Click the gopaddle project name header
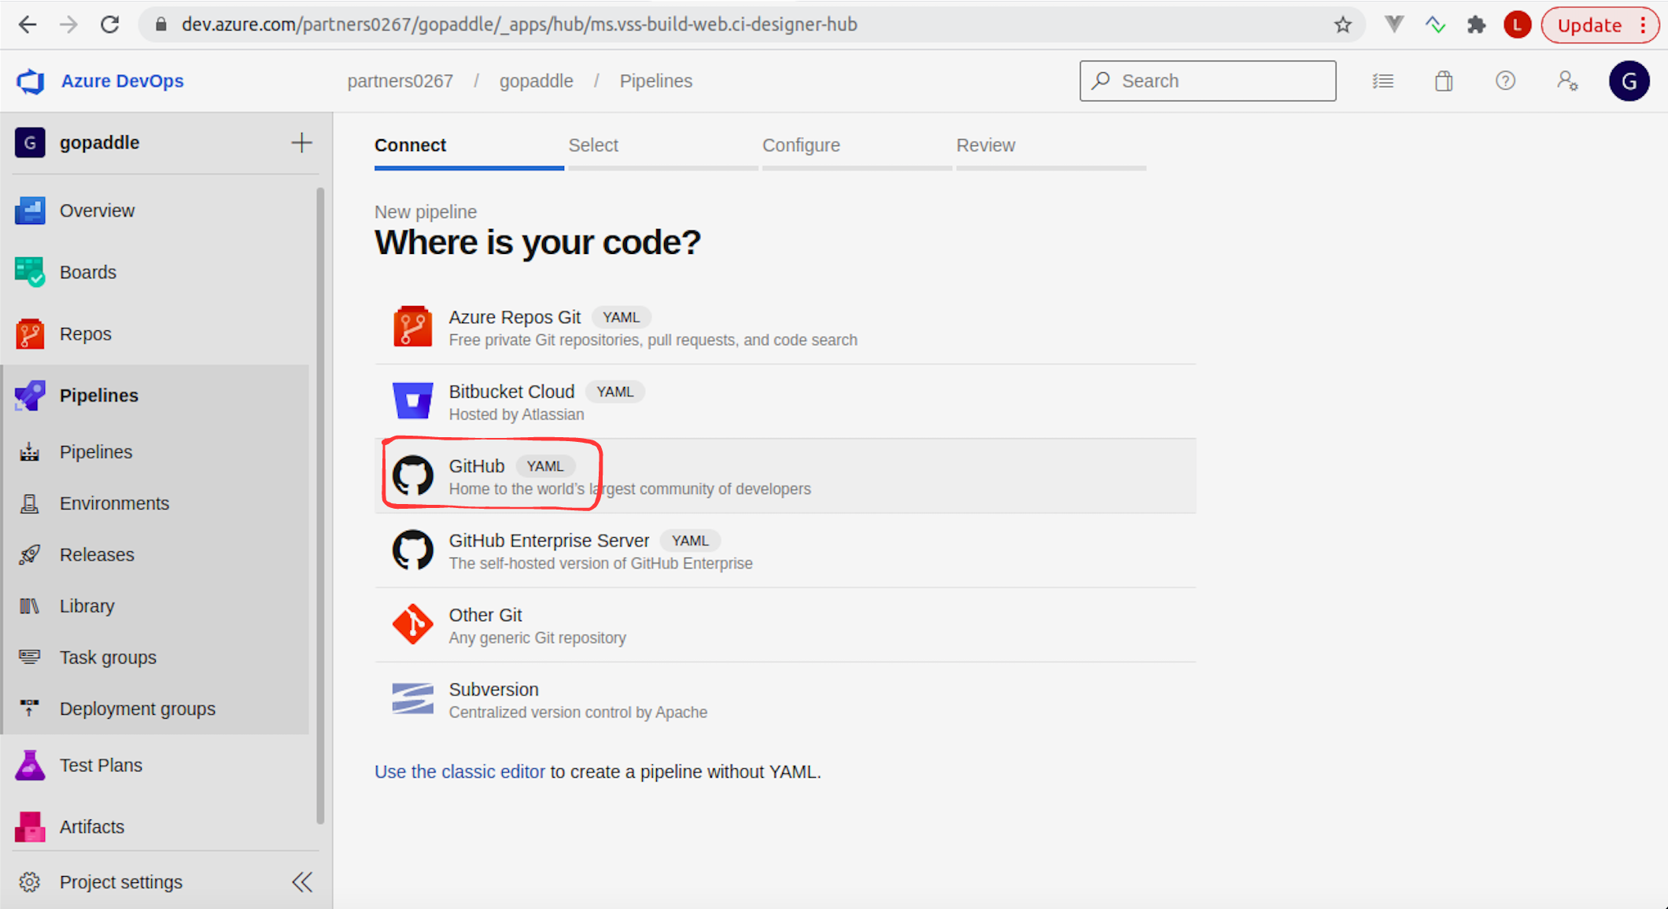 pos(100,142)
